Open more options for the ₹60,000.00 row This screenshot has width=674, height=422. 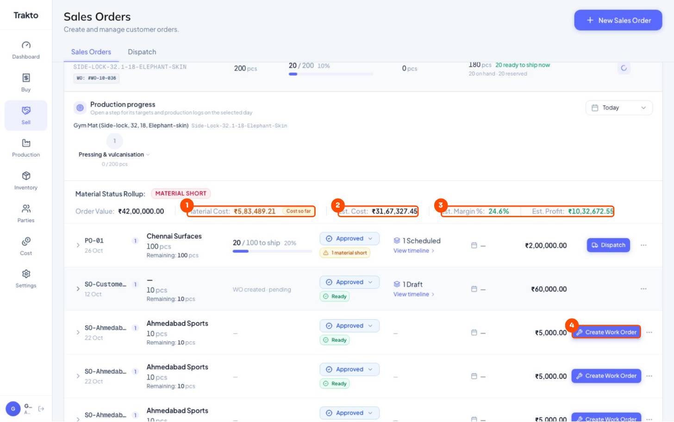(x=643, y=289)
